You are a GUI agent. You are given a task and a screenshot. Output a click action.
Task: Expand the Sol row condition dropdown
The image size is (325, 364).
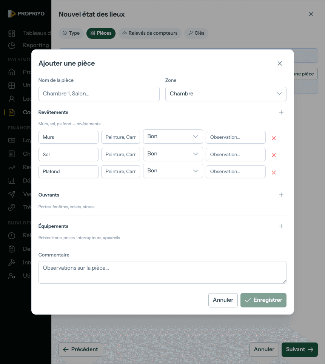click(x=173, y=154)
